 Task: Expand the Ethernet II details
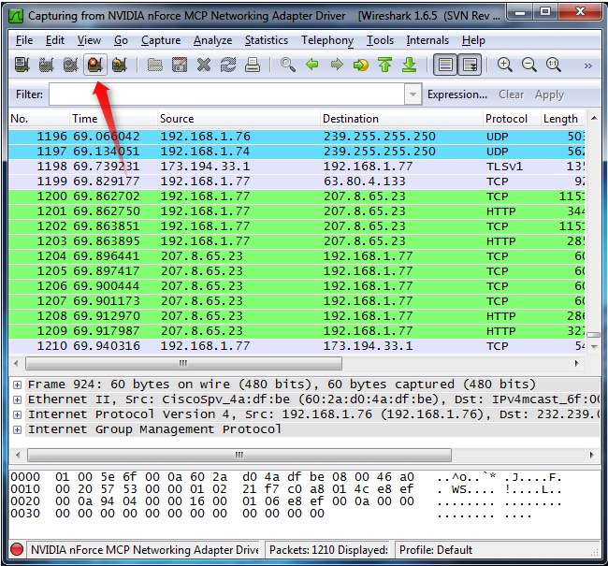pos(17,399)
